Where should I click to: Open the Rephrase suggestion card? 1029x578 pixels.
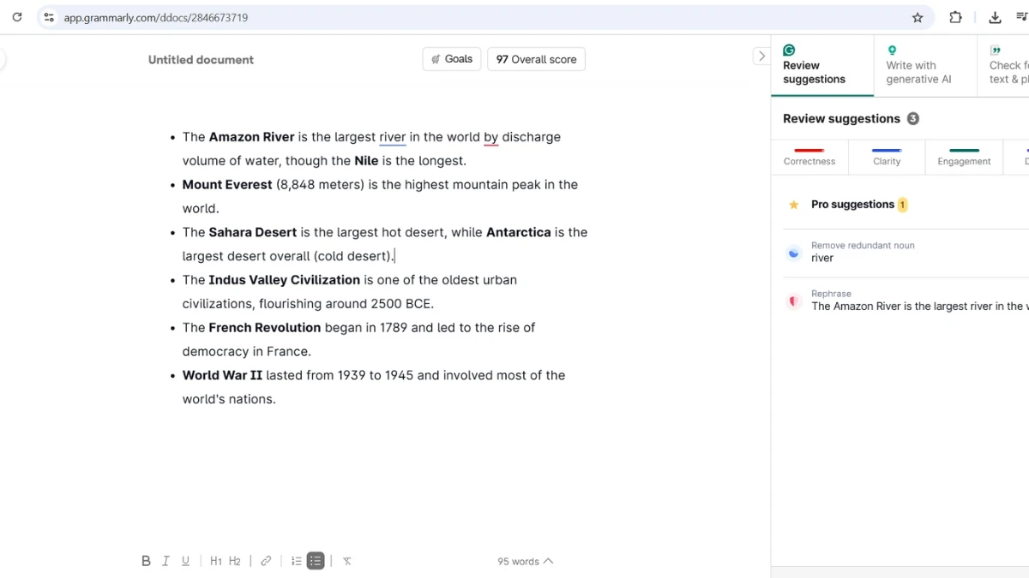906,301
